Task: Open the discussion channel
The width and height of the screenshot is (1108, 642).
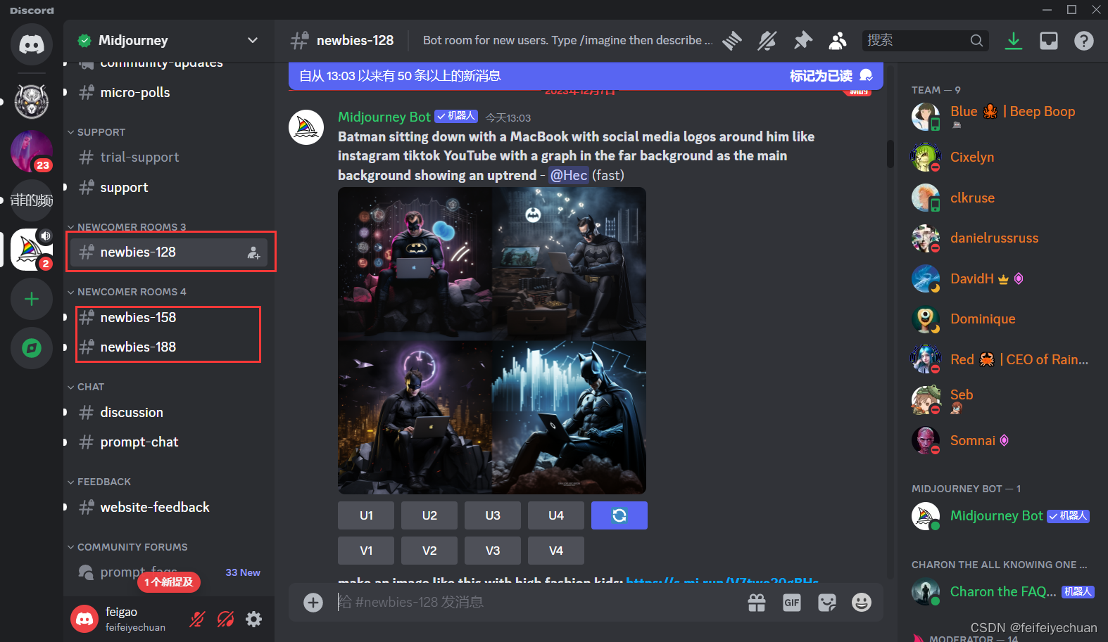Action: click(168, 412)
